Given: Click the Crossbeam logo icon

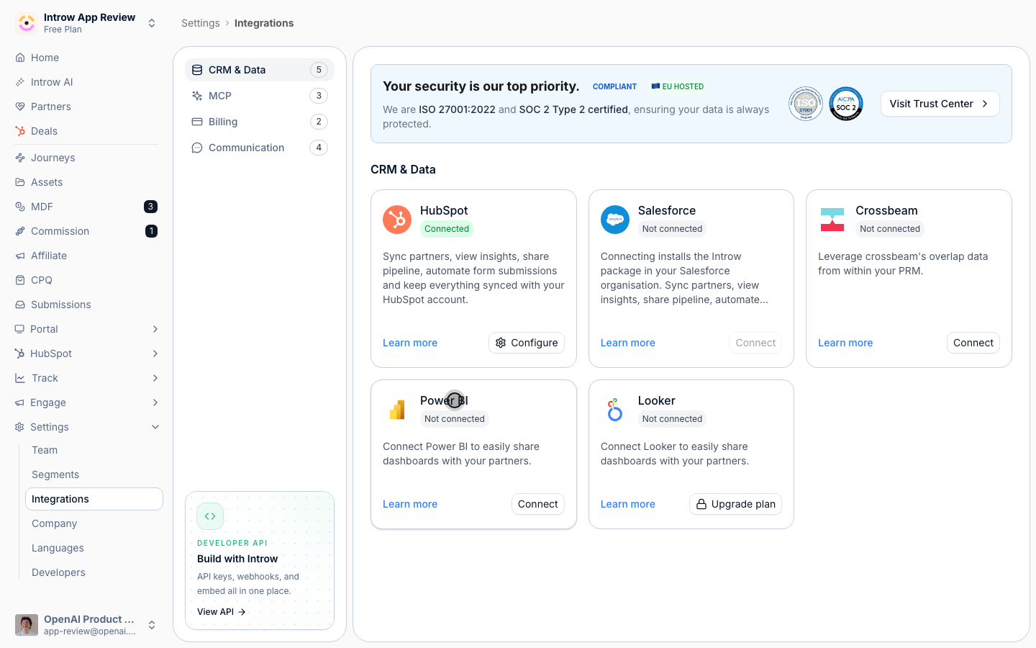Looking at the screenshot, I should (x=832, y=220).
